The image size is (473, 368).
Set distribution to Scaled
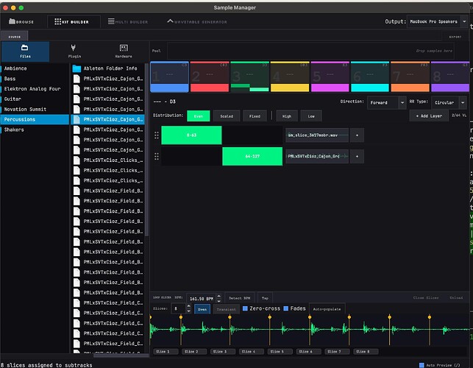227,116
